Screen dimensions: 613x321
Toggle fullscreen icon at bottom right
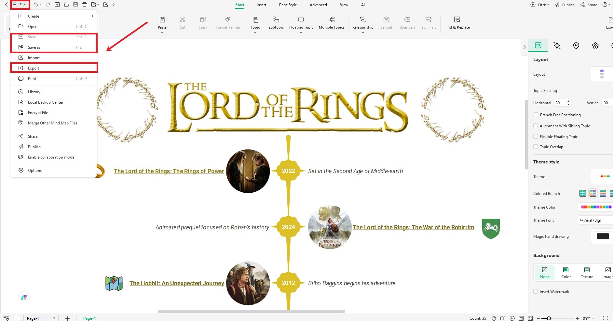coord(605,318)
